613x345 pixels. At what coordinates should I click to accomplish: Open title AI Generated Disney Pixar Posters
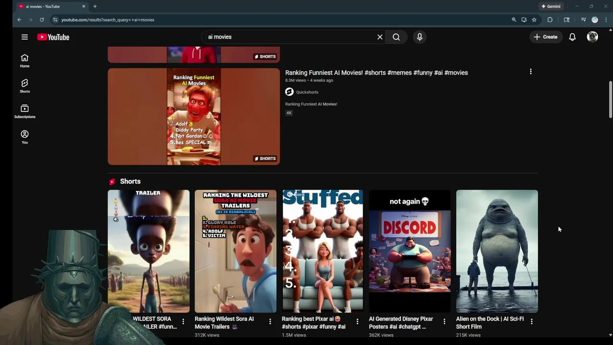401,322
